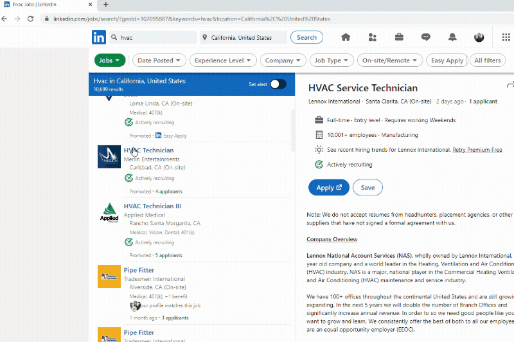Open My Network people icon
The height and width of the screenshot is (342, 514).
[373, 37]
